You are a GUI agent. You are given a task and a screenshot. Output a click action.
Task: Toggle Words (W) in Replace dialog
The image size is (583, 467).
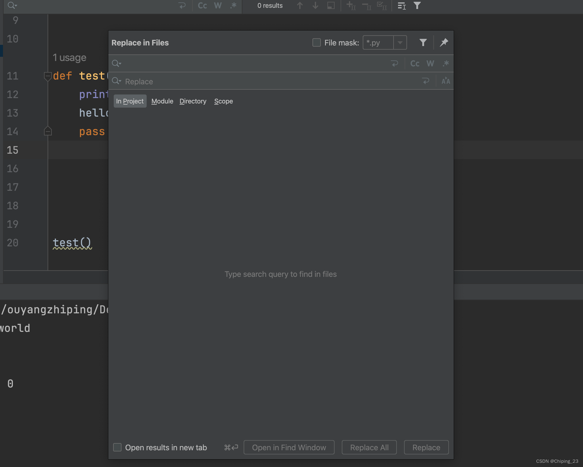430,63
